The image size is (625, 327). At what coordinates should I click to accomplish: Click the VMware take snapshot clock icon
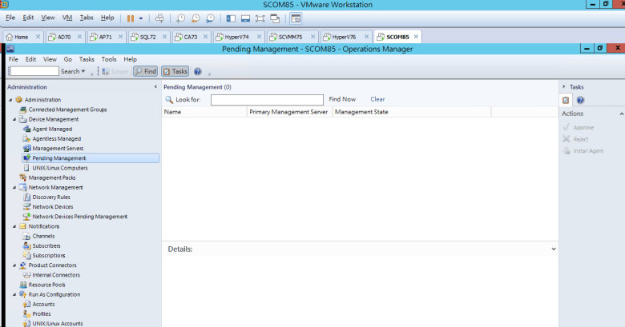(x=181, y=18)
